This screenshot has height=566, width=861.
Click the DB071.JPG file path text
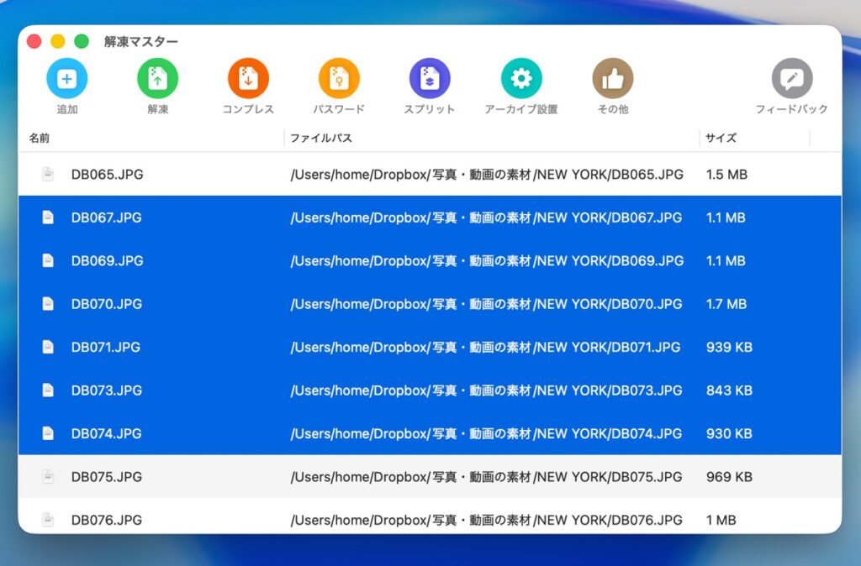point(486,347)
